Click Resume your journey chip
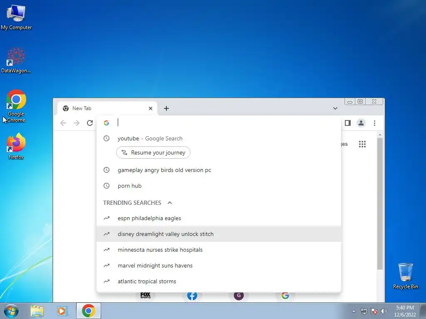 tap(153, 152)
